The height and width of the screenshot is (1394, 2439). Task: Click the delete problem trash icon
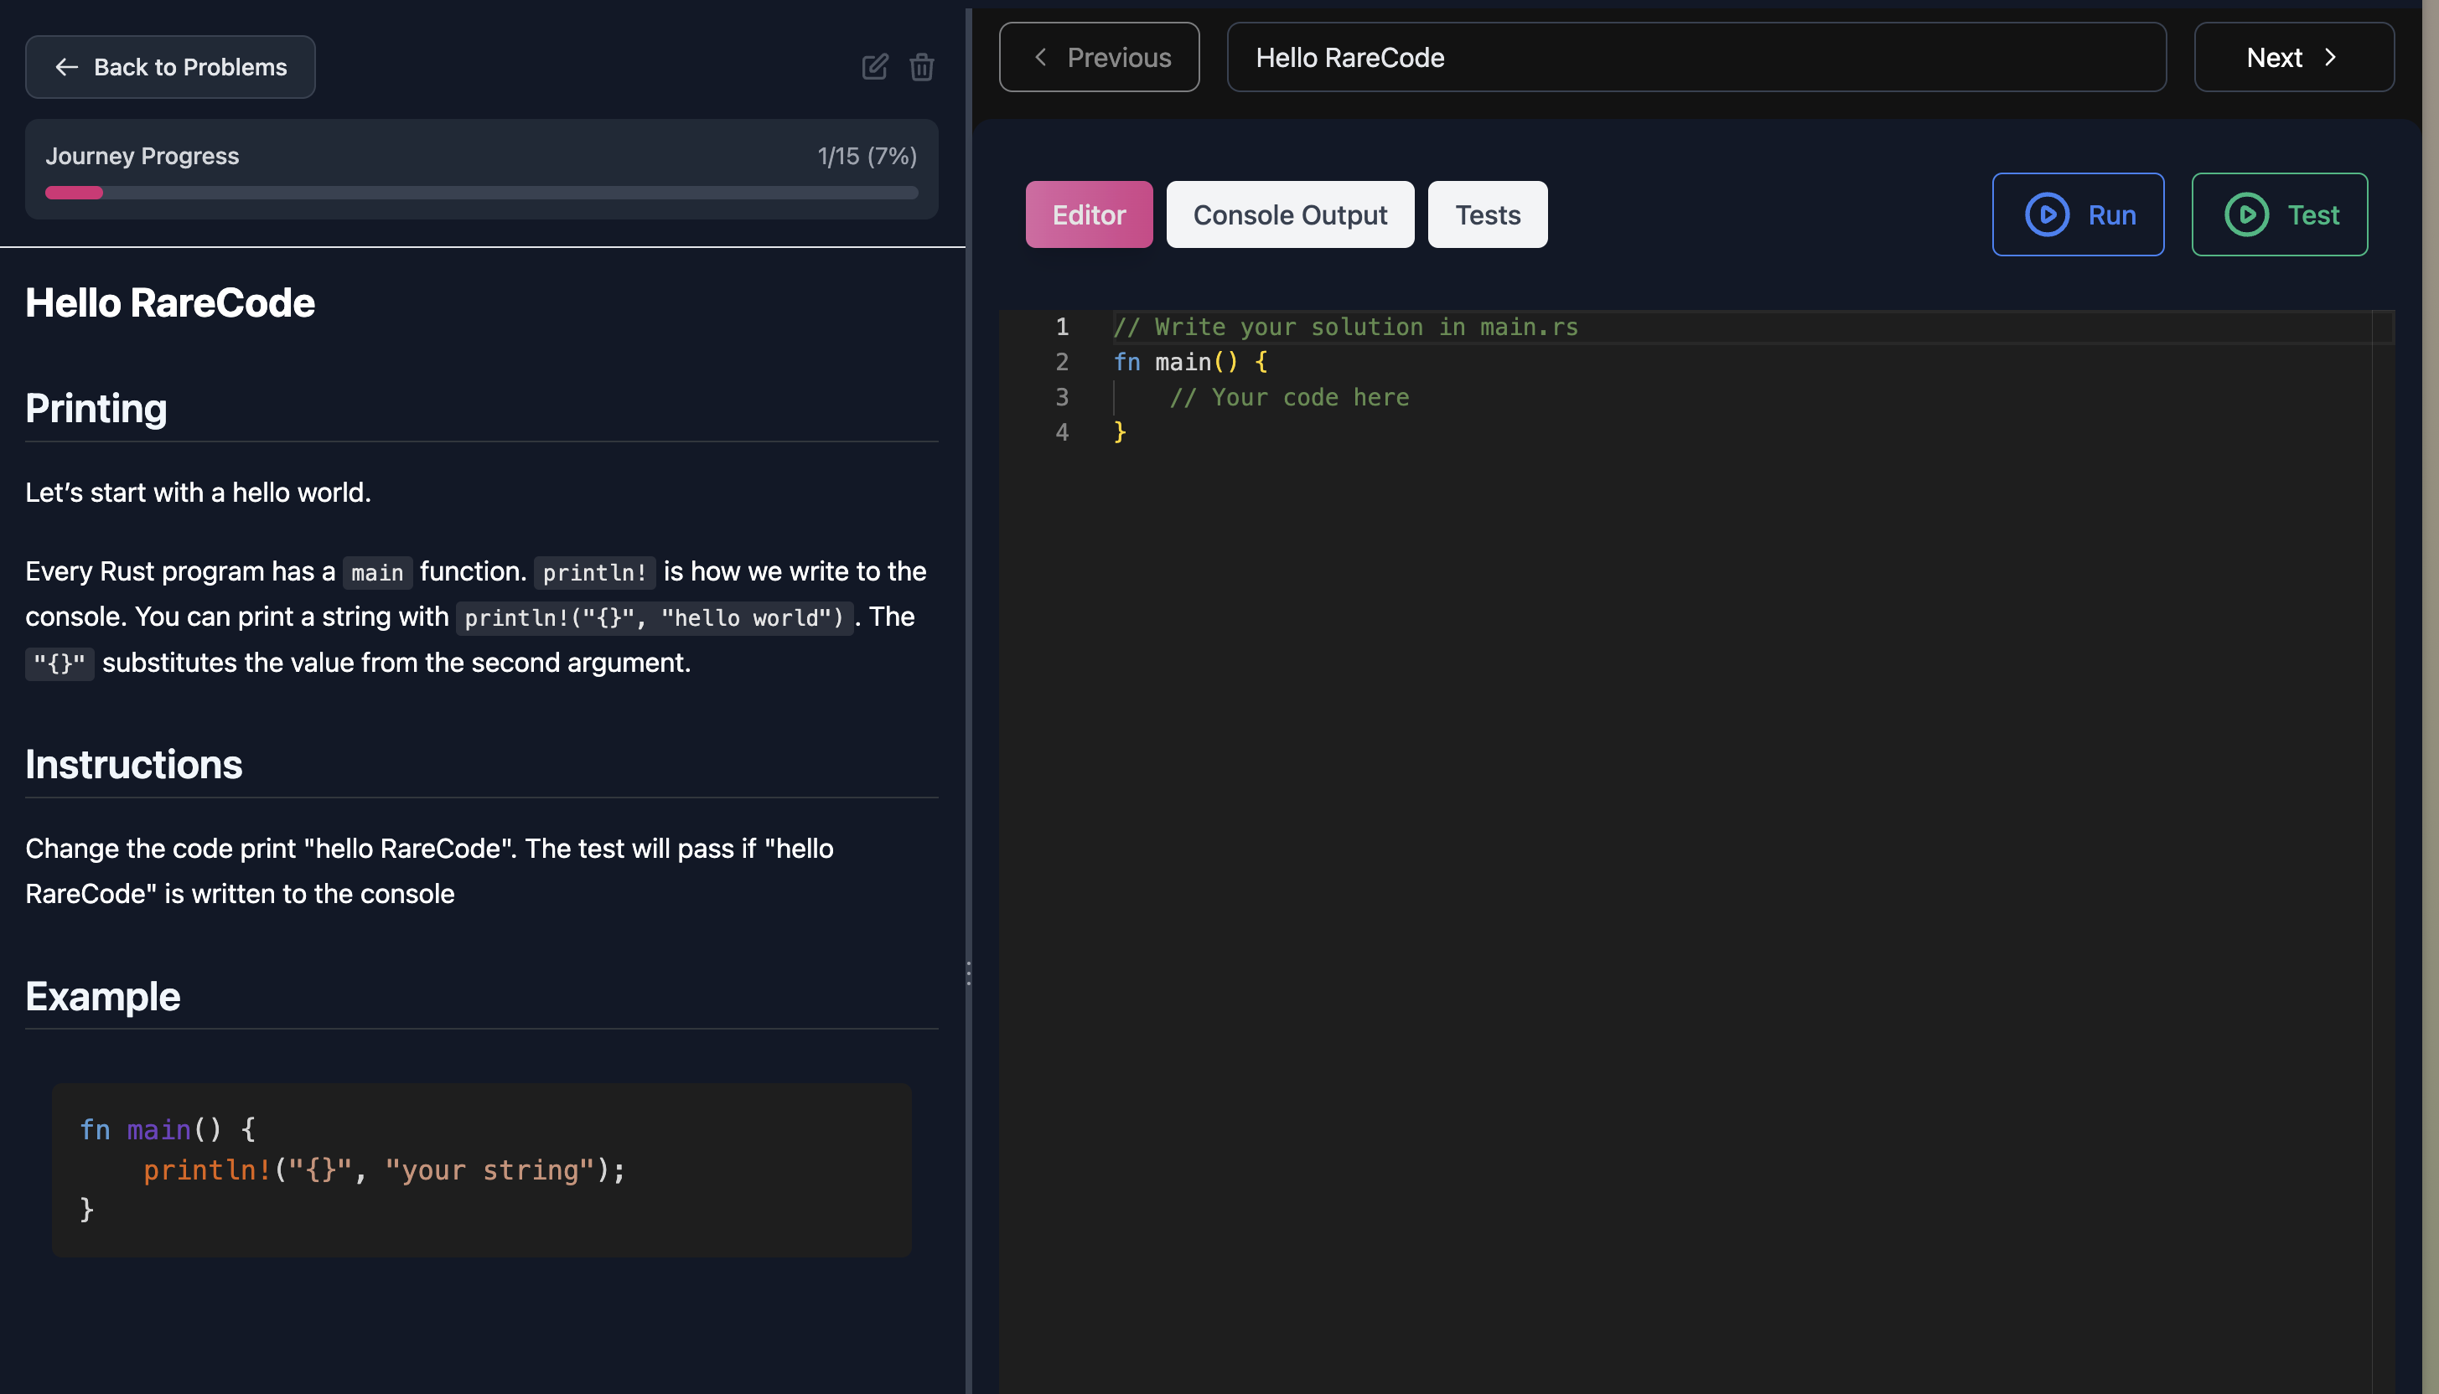coord(921,67)
